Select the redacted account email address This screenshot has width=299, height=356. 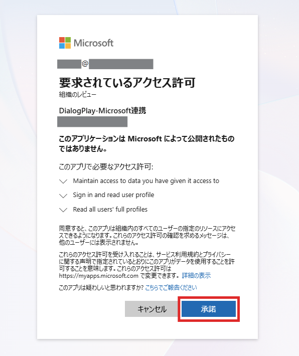pos(105,64)
